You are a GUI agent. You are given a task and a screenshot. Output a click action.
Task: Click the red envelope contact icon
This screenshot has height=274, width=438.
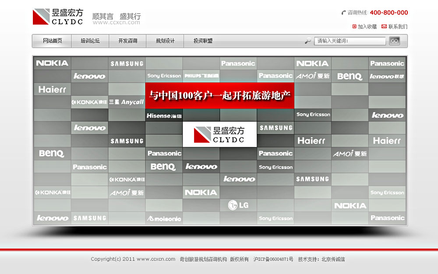384,27
